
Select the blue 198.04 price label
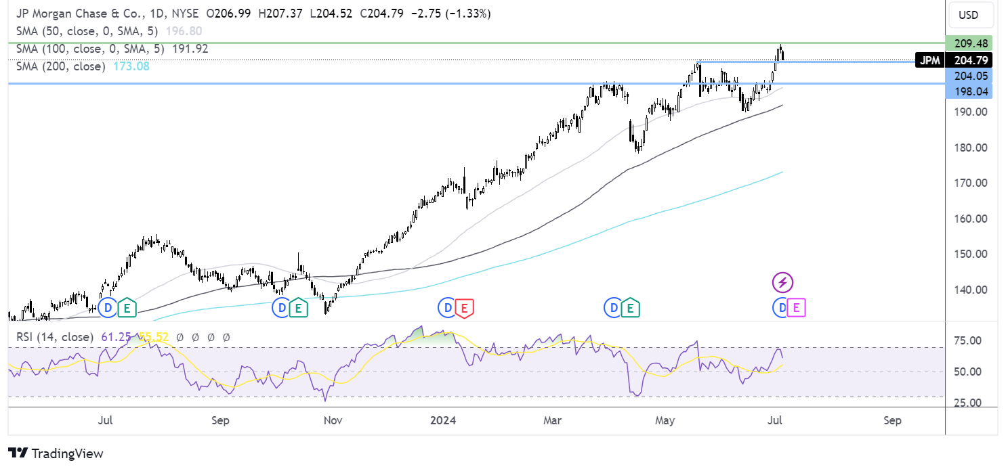[969, 91]
